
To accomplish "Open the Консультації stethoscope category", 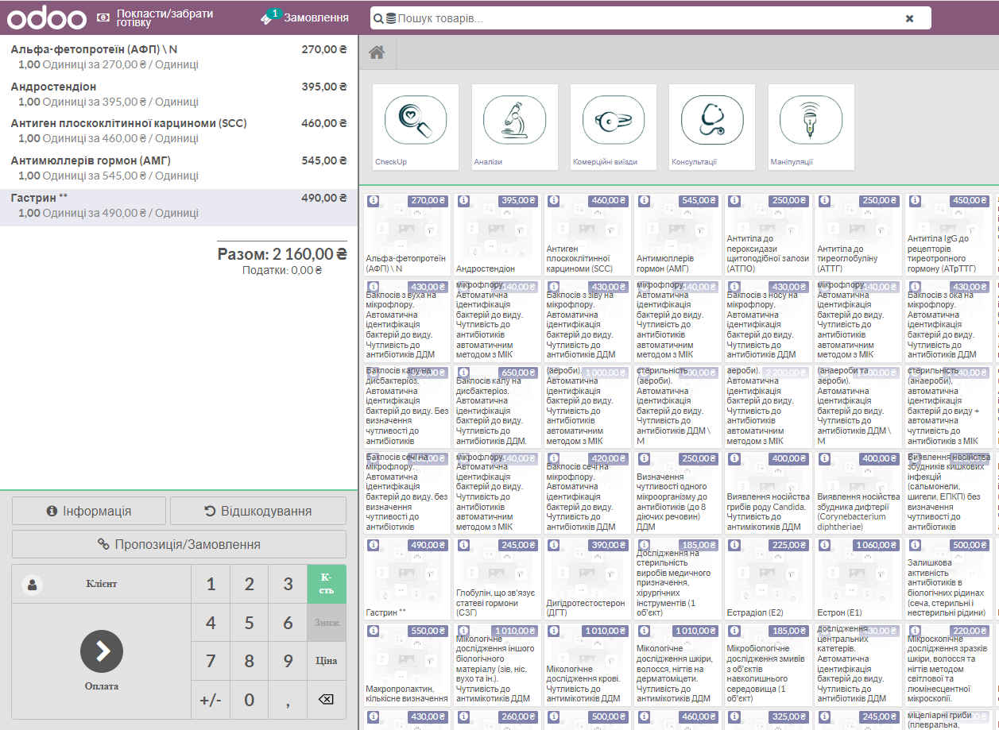I will click(x=711, y=126).
